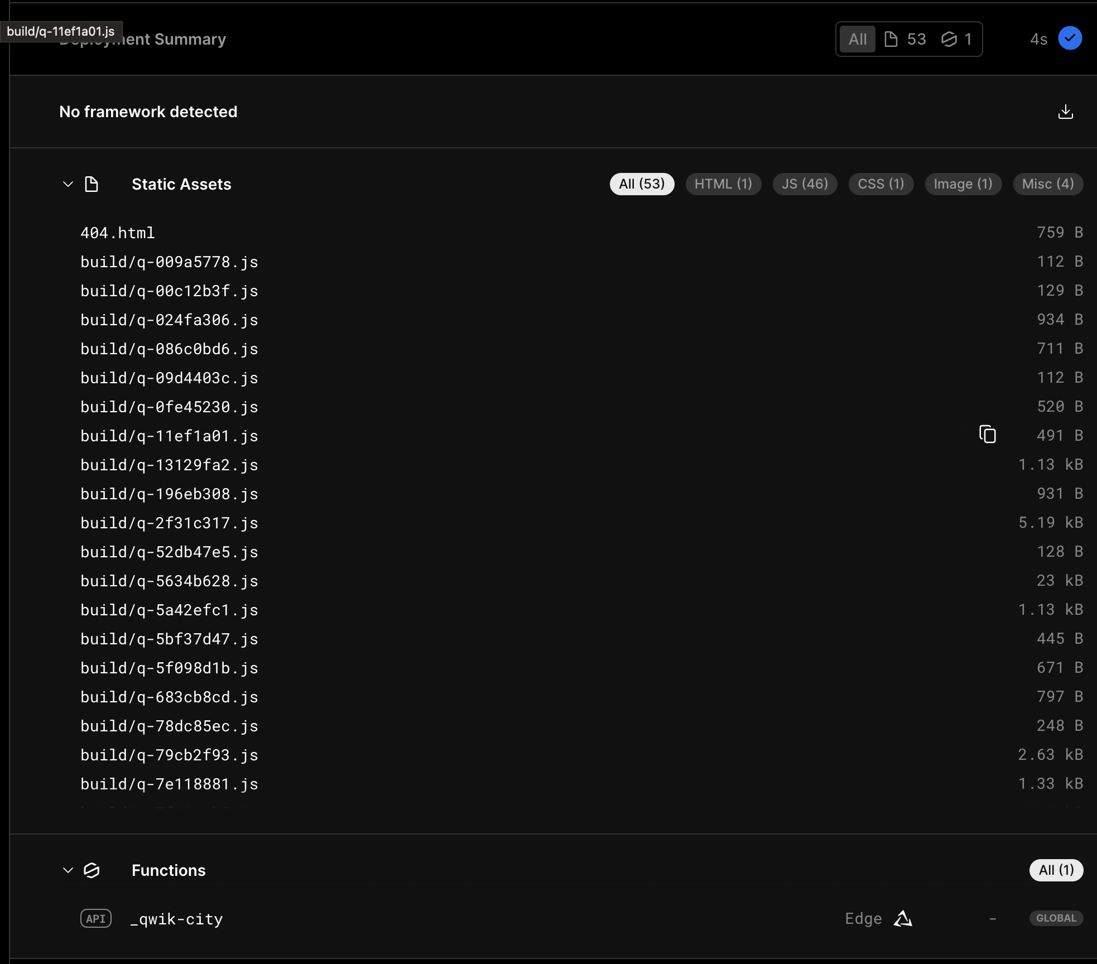Toggle the HTML (1) filter
1097x964 pixels.
click(723, 184)
